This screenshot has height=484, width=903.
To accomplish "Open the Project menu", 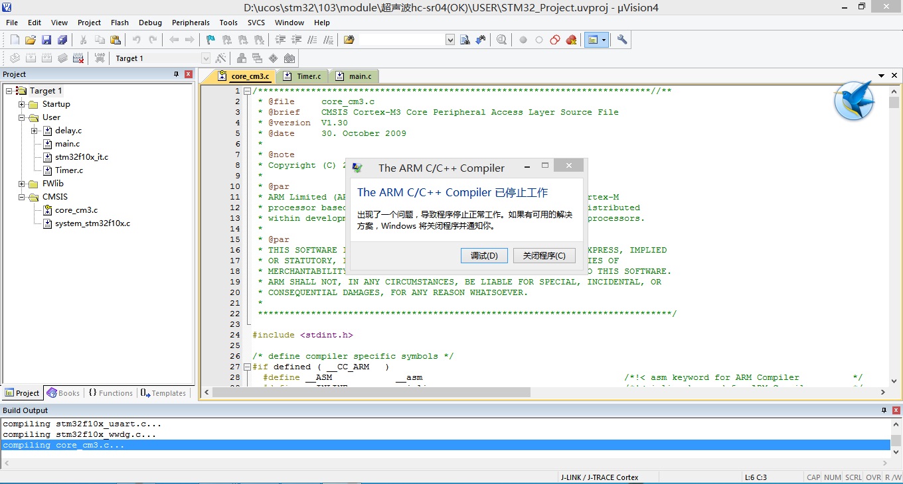I will click(x=89, y=23).
